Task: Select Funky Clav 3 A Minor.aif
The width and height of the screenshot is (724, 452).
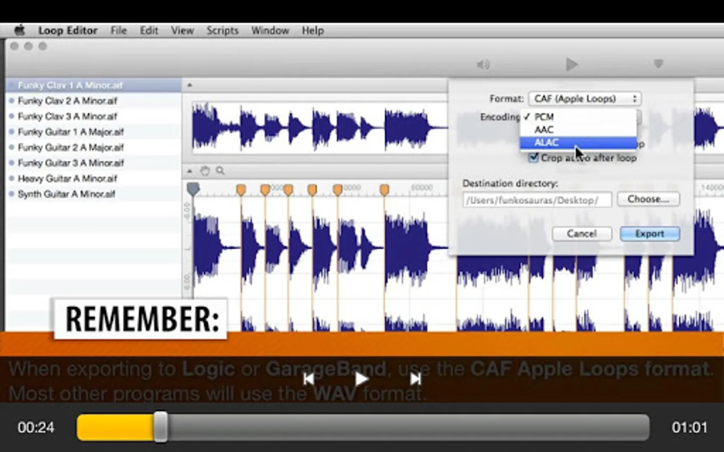Action: tap(94, 117)
